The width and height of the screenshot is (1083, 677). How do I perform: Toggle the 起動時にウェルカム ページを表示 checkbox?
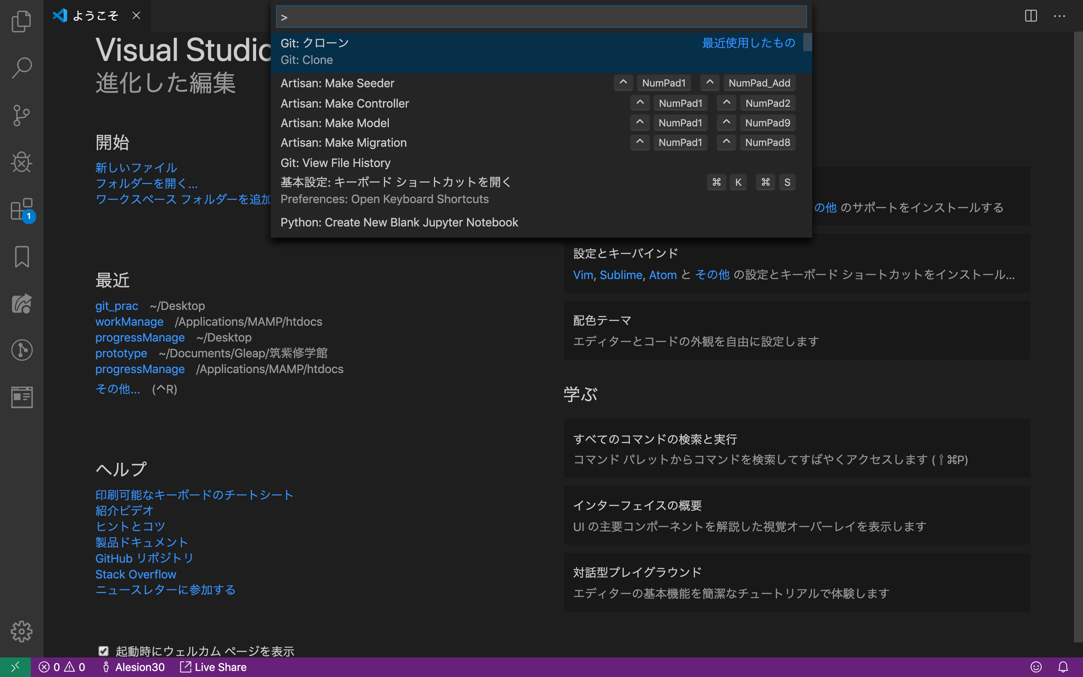click(x=103, y=651)
